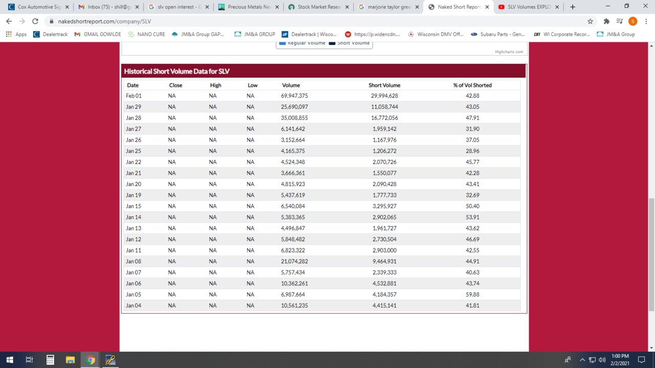
Task: Open the Windows Start menu
Action: 10,360
